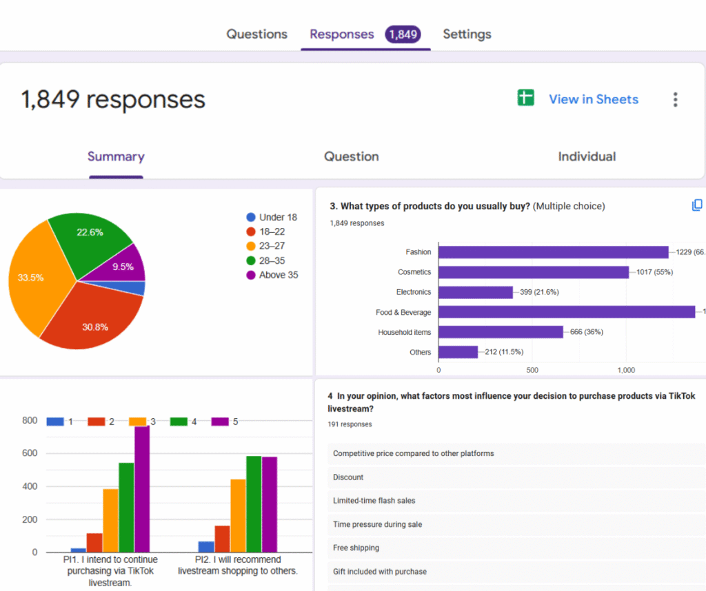The width and height of the screenshot is (706, 591).
Task: Switch to the Summary view
Action: [x=116, y=157]
